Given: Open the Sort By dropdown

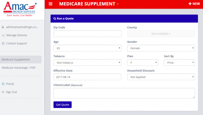Looking at the screenshot, I should [179, 63].
